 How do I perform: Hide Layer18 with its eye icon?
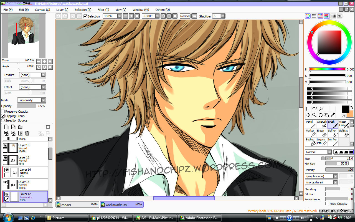pos(5,158)
